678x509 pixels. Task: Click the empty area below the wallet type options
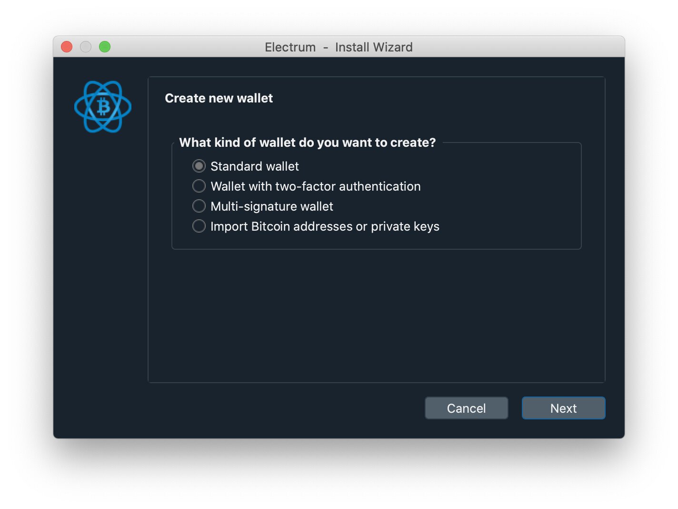coord(376,315)
